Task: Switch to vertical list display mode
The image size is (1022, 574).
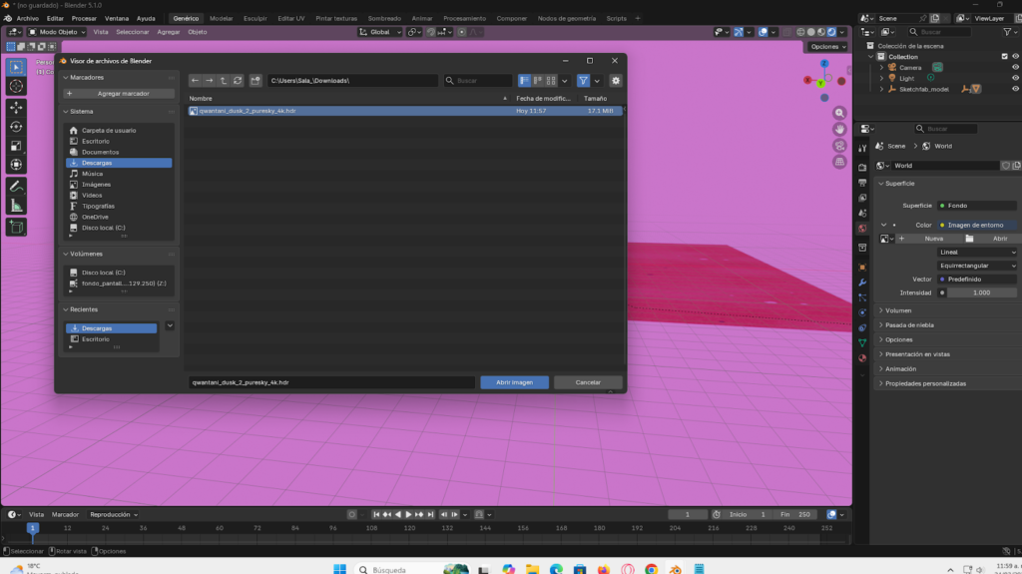Action: [x=525, y=81]
